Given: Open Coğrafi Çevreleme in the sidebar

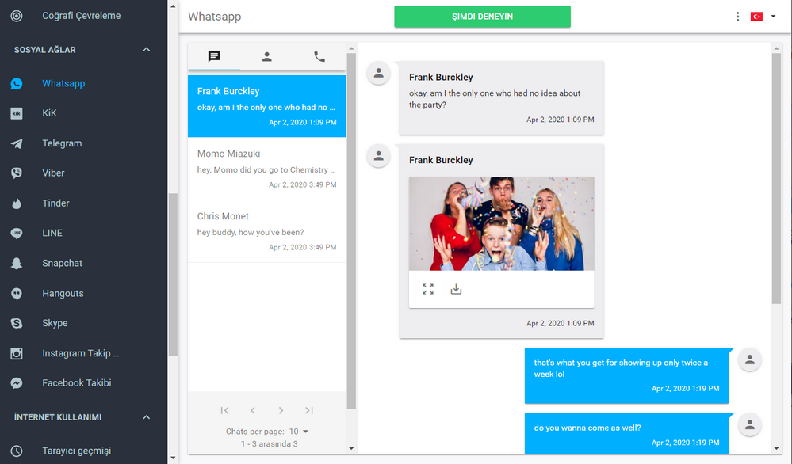Looking at the screenshot, I should pyautogui.click(x=81, y=16).
